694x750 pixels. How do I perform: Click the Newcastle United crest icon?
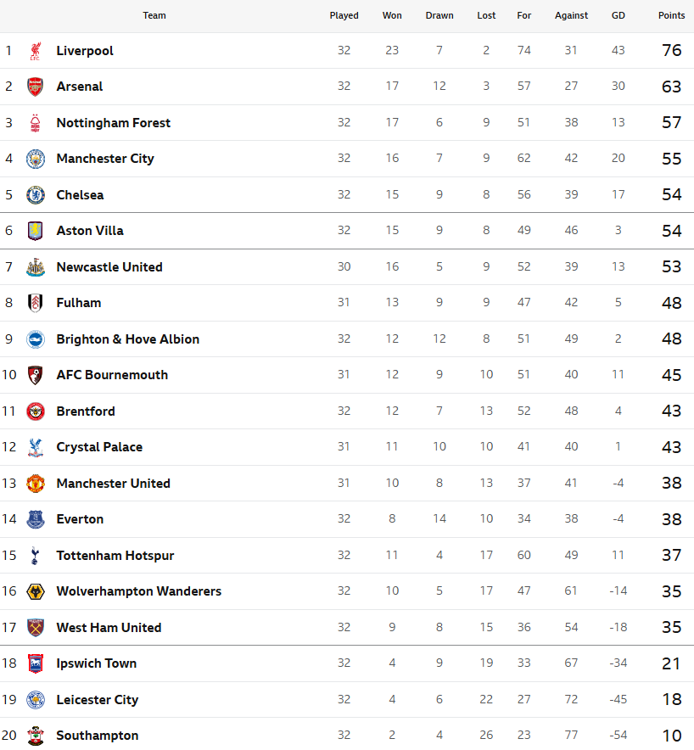click(36, 267)
